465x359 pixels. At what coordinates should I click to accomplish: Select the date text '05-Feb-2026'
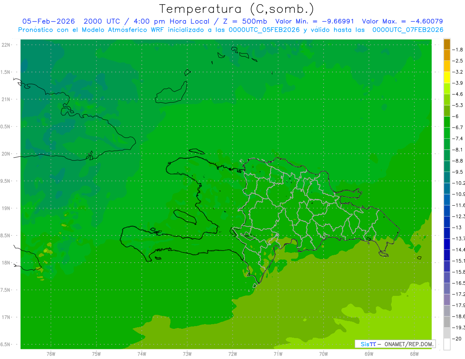(48, 21)
